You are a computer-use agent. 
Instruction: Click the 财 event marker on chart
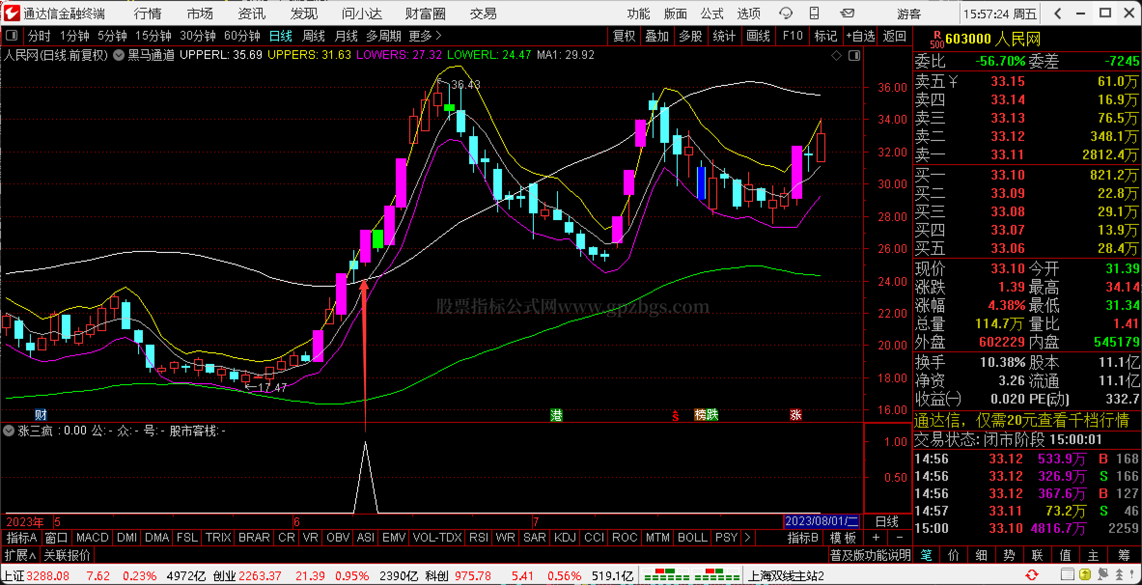pyautogui.click(x=41, y=415)
